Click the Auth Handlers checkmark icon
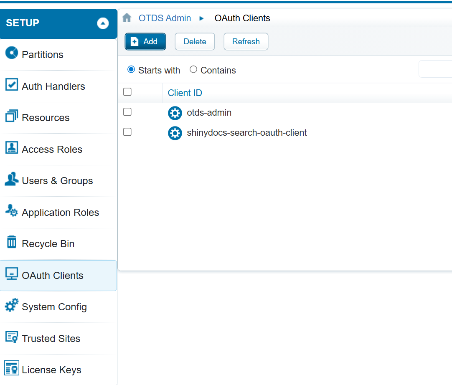The width and height of the screenshot is (452, 385). click(12, 85)
